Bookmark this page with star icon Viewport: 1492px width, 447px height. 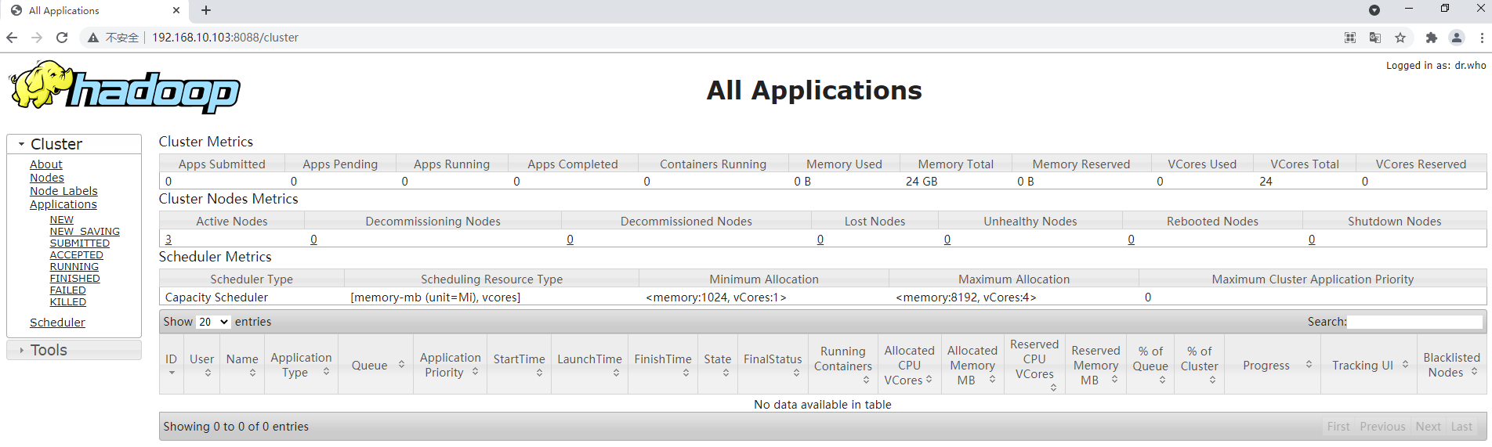coord(1400,38)
